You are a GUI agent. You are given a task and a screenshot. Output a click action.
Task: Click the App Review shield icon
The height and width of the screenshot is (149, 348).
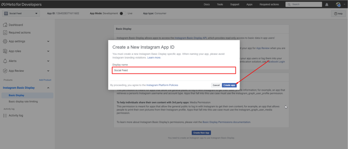[x=5, y=71]
